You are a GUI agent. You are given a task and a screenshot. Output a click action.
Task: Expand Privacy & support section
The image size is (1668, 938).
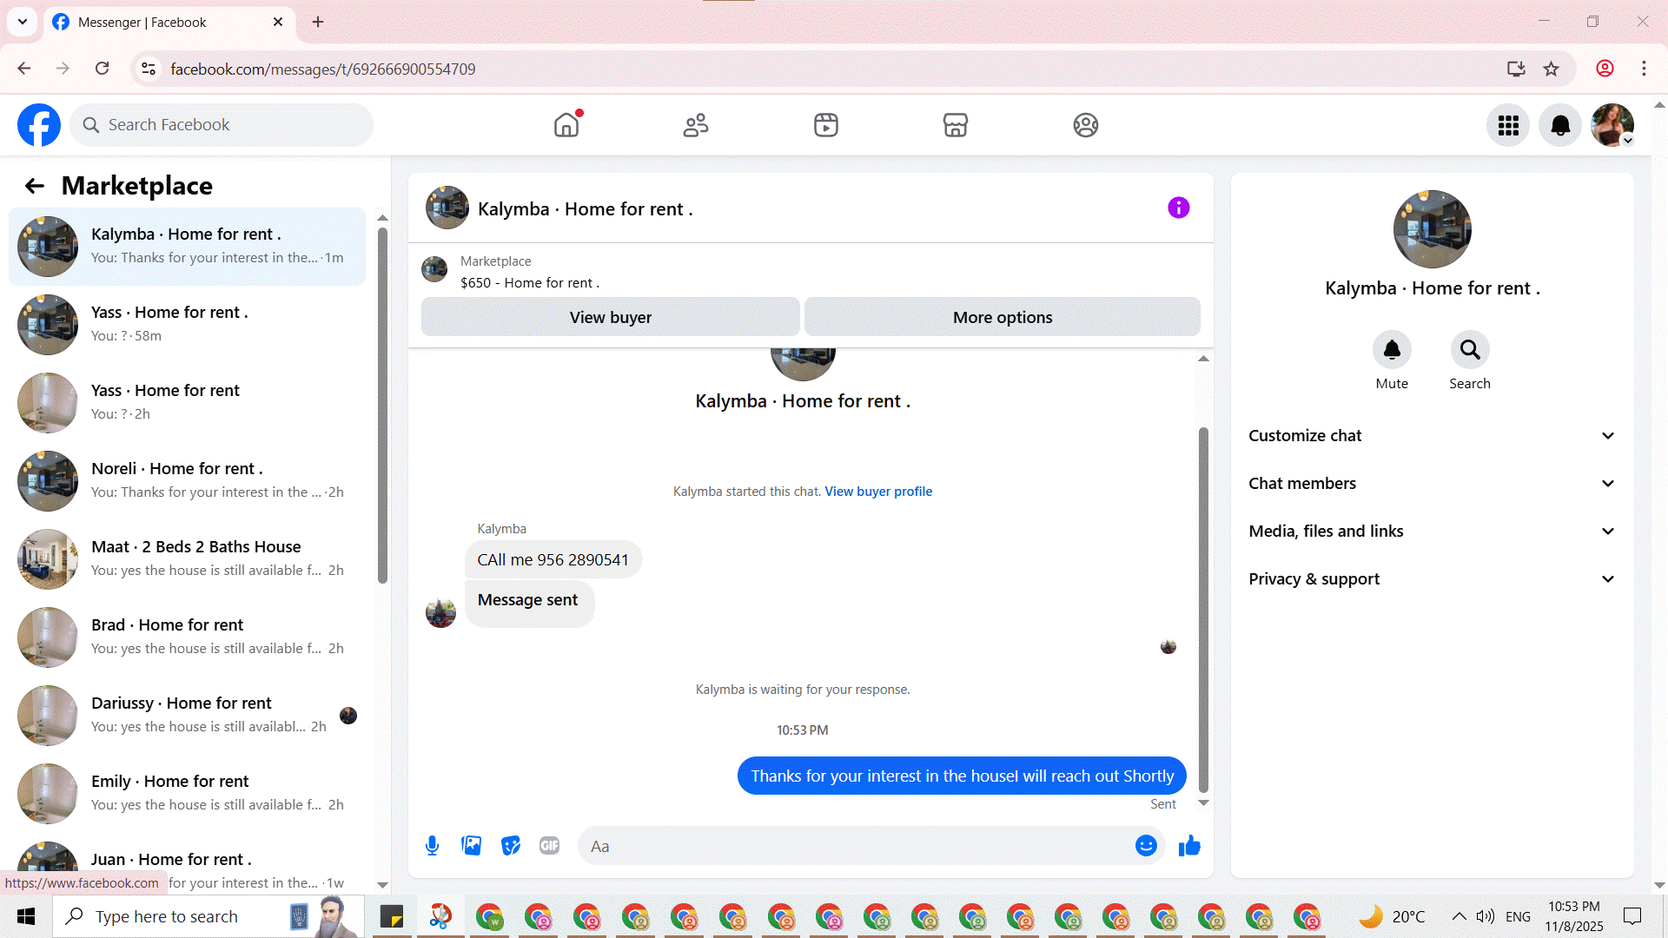(x=1432, y=579)
